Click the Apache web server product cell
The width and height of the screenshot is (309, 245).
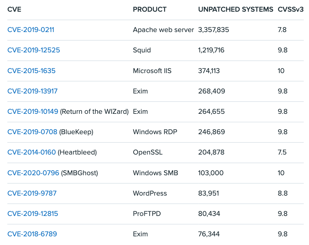163,30
